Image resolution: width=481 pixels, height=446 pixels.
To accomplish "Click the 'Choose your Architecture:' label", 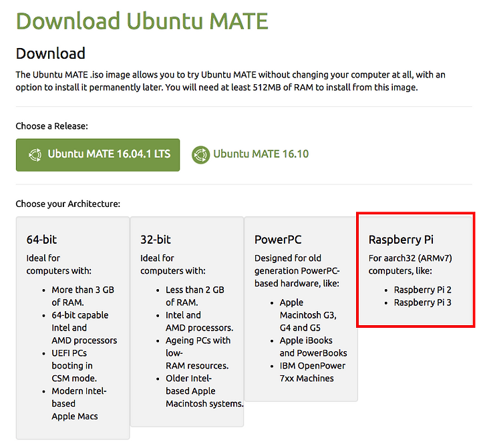I will (67, 204).
